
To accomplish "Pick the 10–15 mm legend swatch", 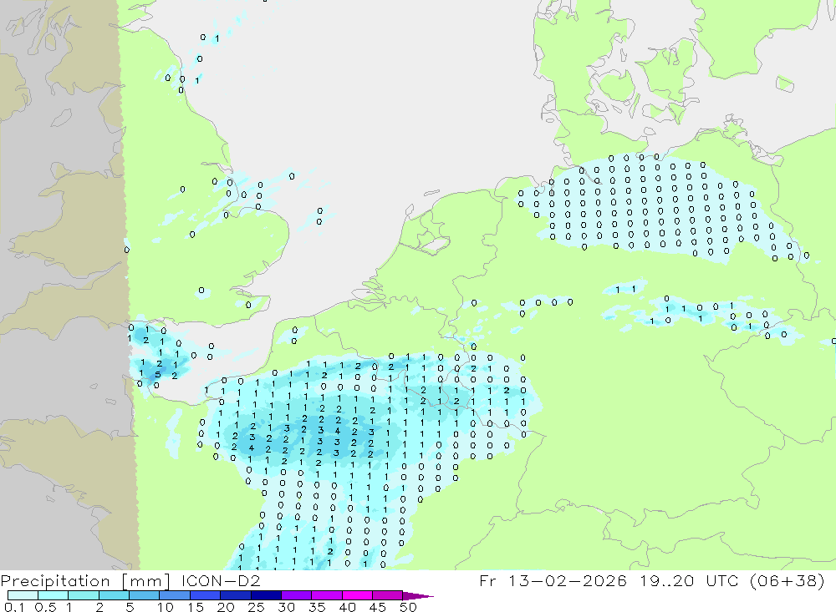I will 175,595.
